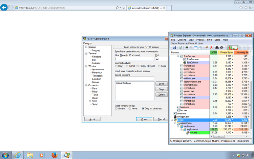Click the Open button in PuTTY

coord(144,119)
